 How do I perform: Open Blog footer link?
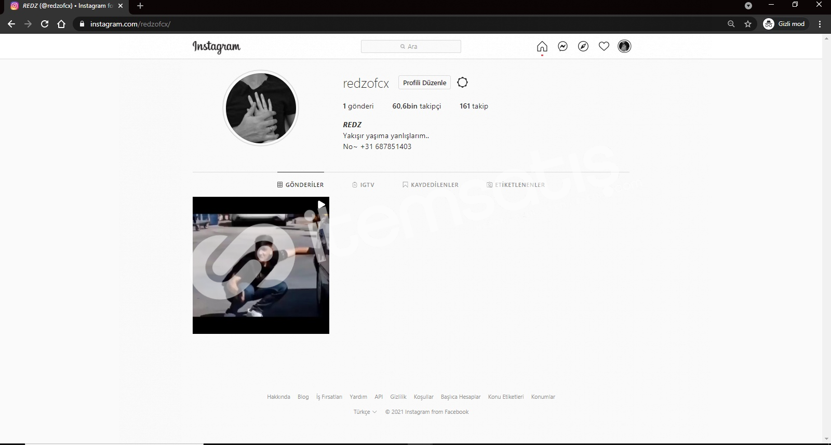[x=303, y=397]
